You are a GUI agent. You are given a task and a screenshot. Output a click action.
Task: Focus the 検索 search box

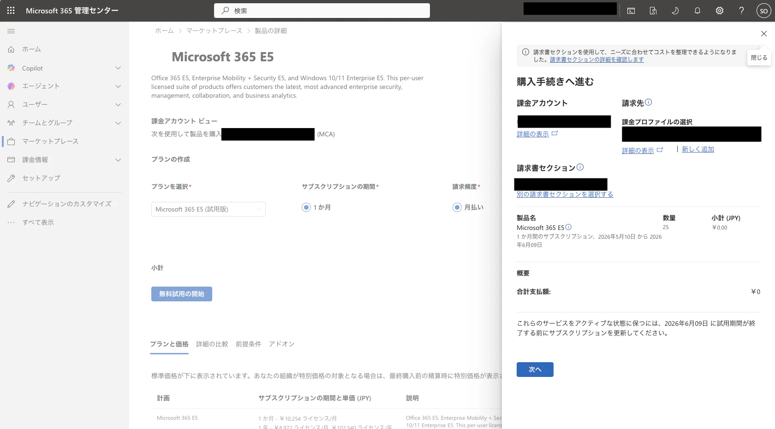322,11
